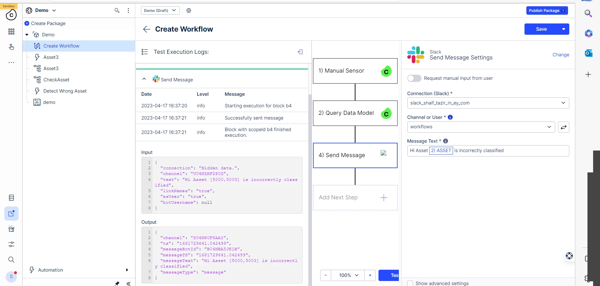The image size is (600, 286).
Task: Click the search icon in package panel
Action: pos(117,10)
